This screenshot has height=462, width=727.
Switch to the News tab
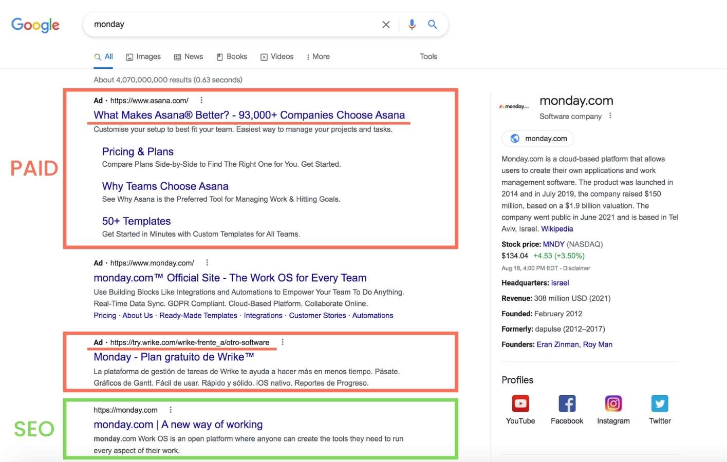pyautogui.click(x=189, y=56)
